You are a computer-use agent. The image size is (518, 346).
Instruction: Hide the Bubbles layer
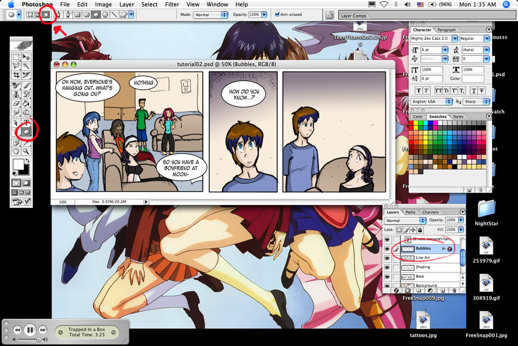[x=387, y=249]
